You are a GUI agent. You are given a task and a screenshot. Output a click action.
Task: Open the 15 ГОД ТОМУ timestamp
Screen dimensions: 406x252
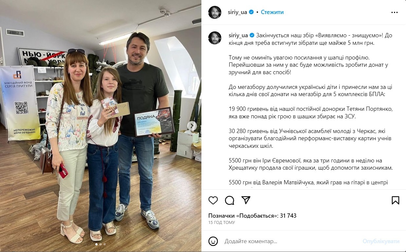click(222, 223)
